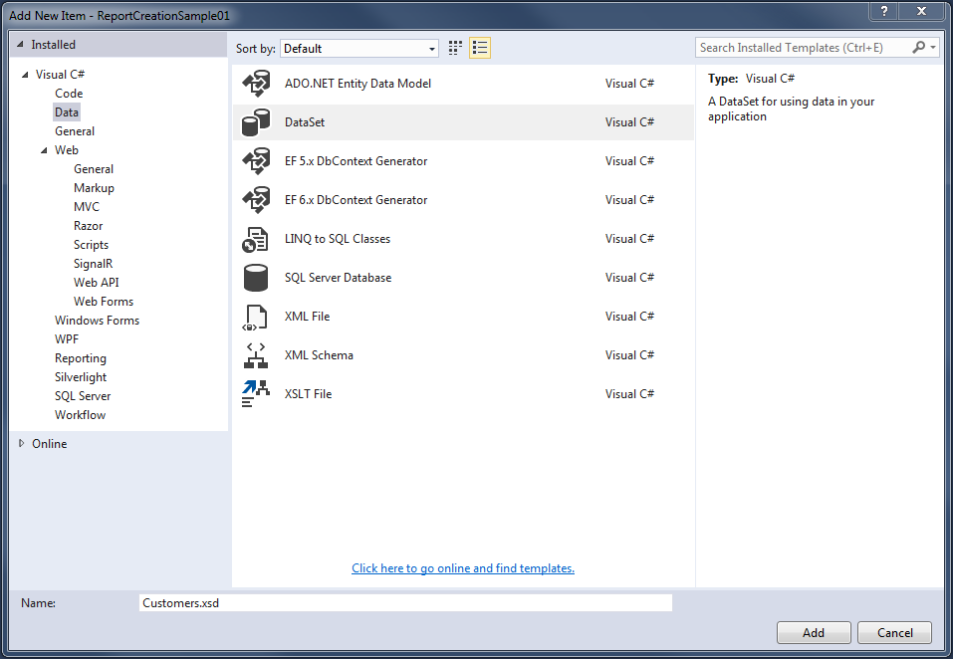953x659 pixels.
Task: Select the LINQ to SQL Classes name
Action: pos(338,239)
